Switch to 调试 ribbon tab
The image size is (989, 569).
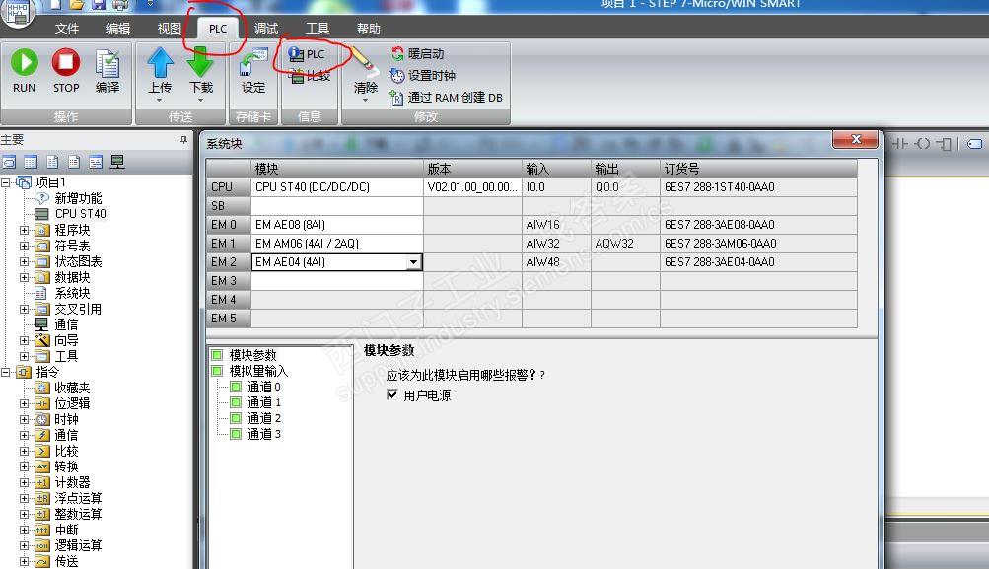pyautogui.click(x=266, y=29)
